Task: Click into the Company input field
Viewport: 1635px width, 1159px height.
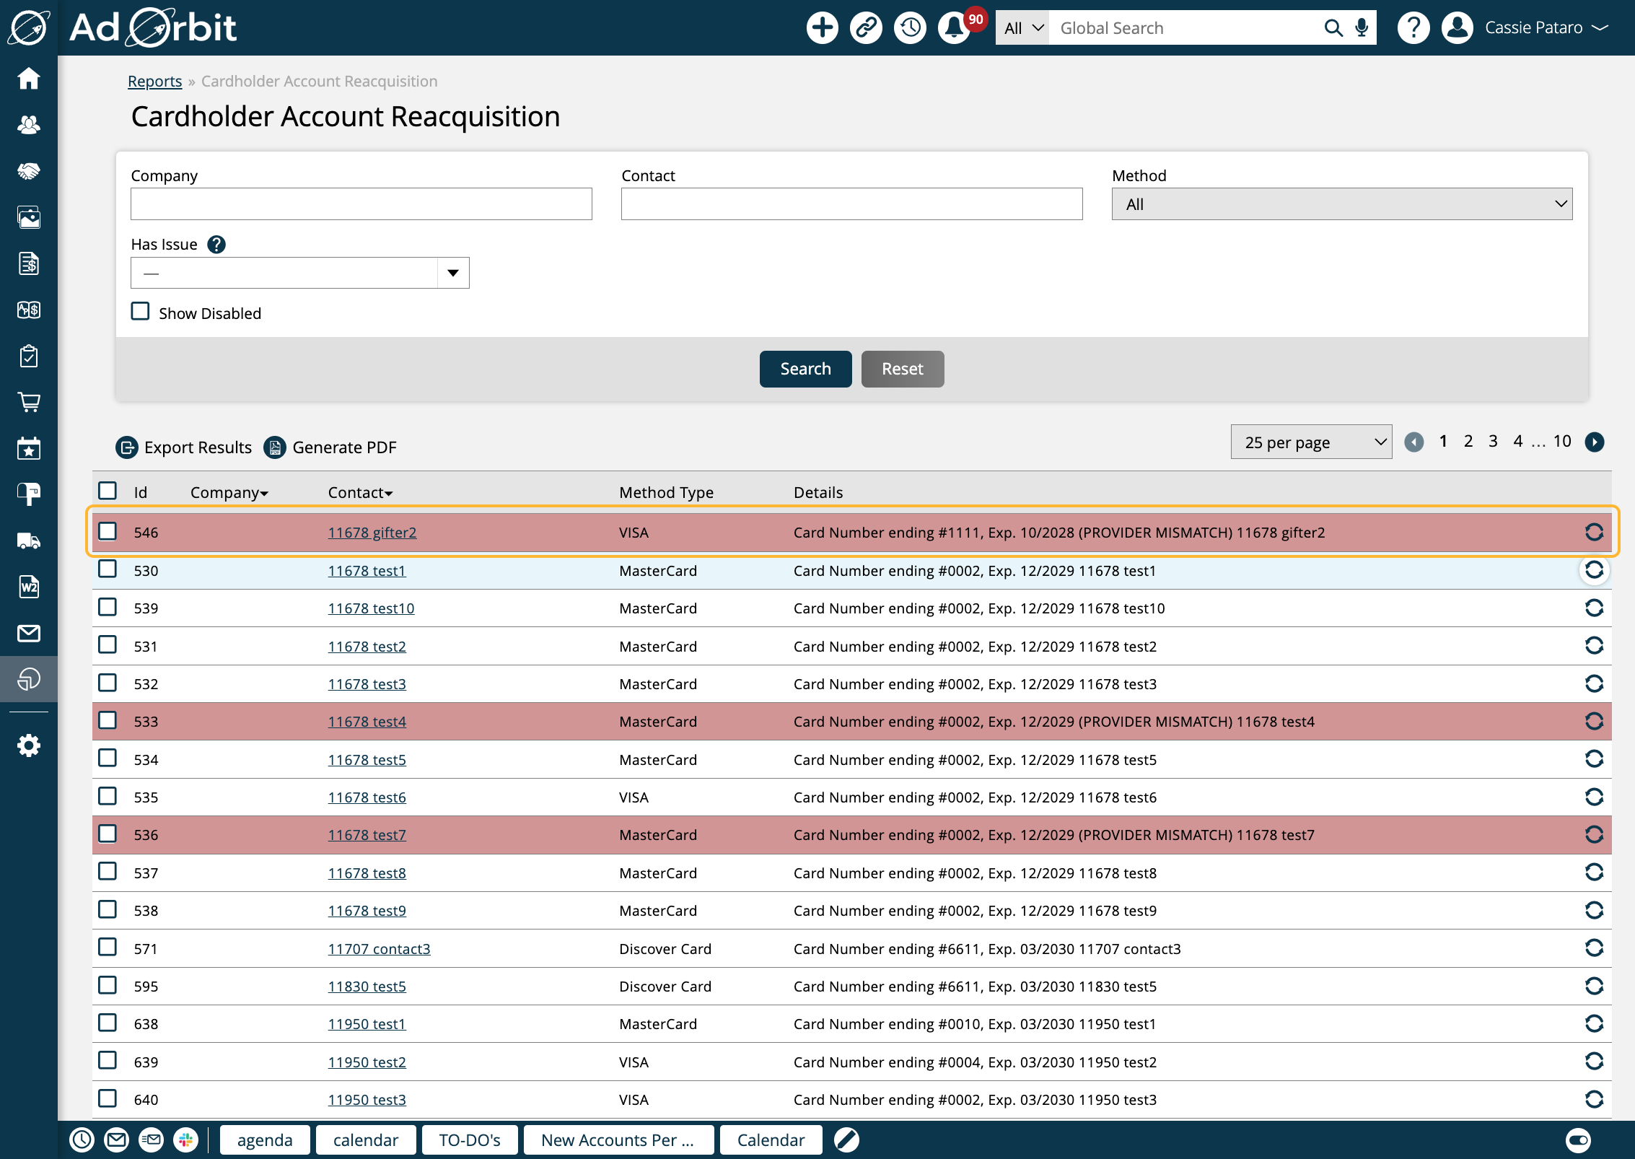Action: click(361, 204)
